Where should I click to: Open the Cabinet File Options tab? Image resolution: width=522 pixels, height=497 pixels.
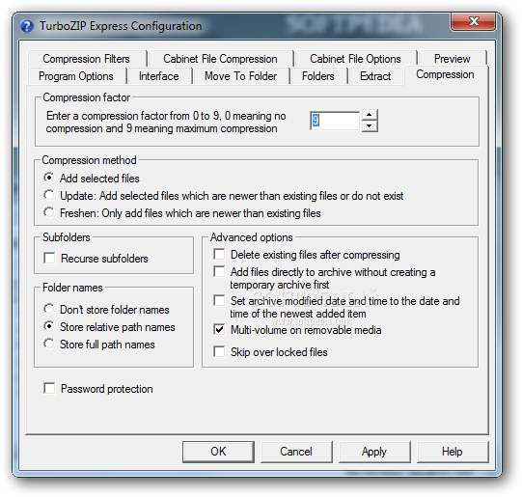coord(355,59)
